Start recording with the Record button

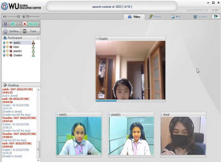coord(31,24)
